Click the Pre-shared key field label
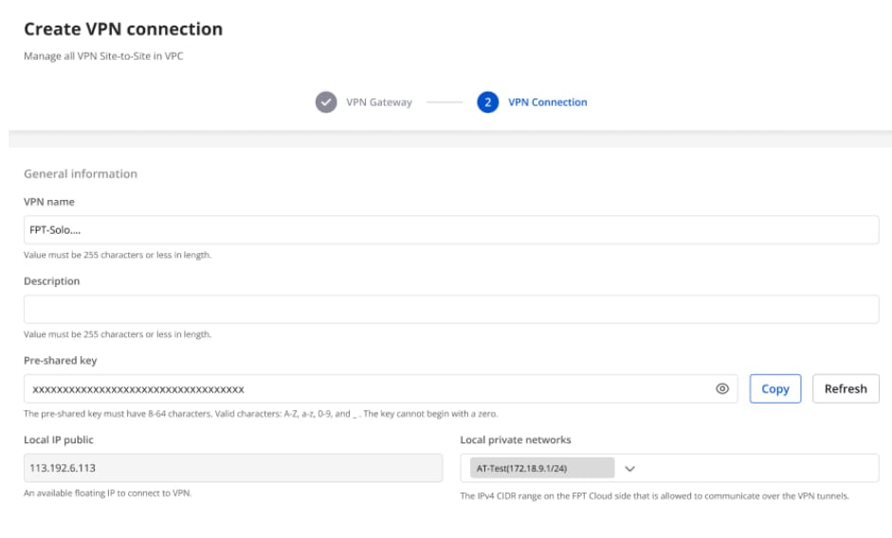 [x=61, y=361]
